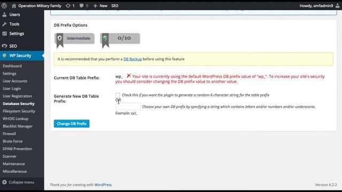Click the Tools wrench icon

[5, 24]
